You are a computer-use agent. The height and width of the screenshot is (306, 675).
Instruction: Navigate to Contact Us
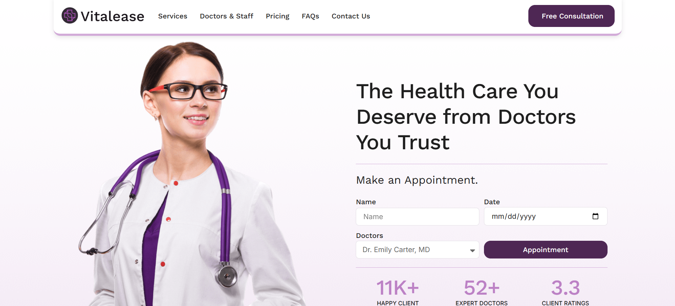tap(351, 16)
